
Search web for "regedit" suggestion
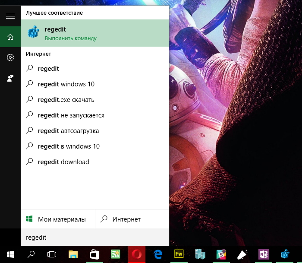click(x=95, y=69)
